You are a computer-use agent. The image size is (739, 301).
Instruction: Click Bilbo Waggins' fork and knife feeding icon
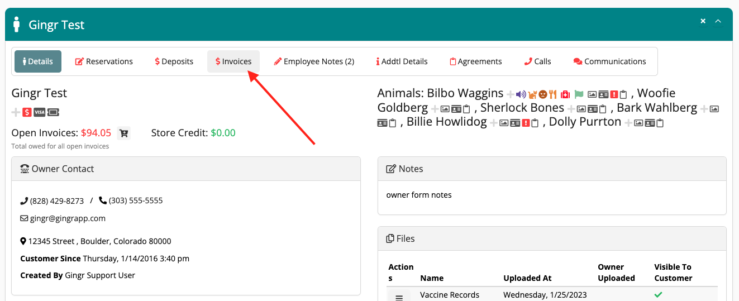[553, 94]
